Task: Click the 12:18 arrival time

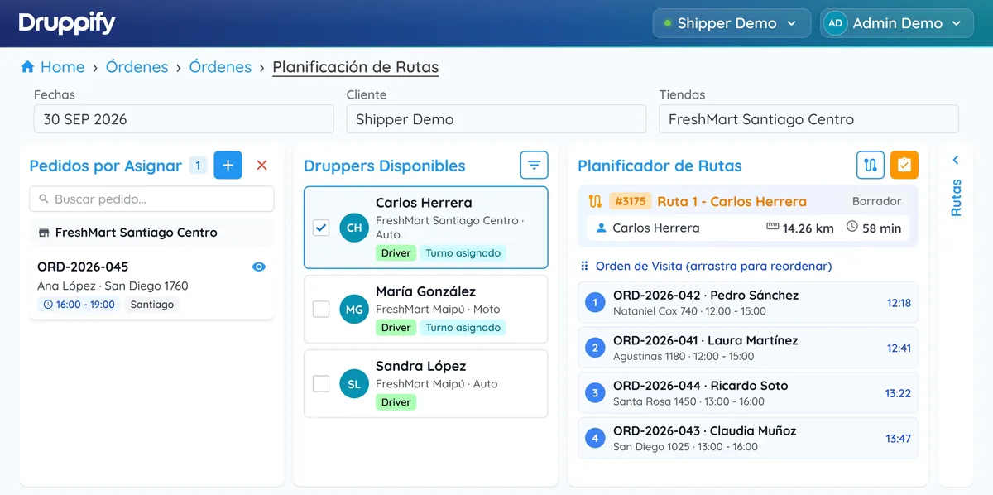Action: point(899,303)
